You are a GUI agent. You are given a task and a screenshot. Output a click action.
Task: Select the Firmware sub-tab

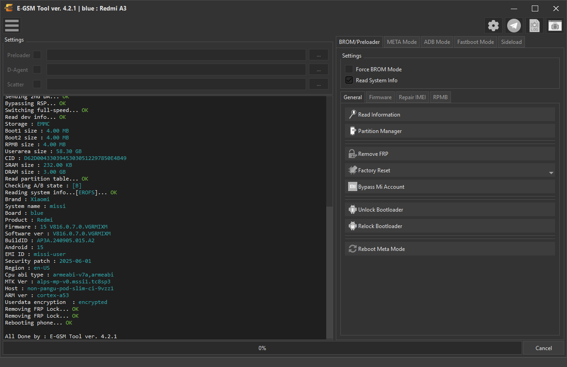coord(381,97)
